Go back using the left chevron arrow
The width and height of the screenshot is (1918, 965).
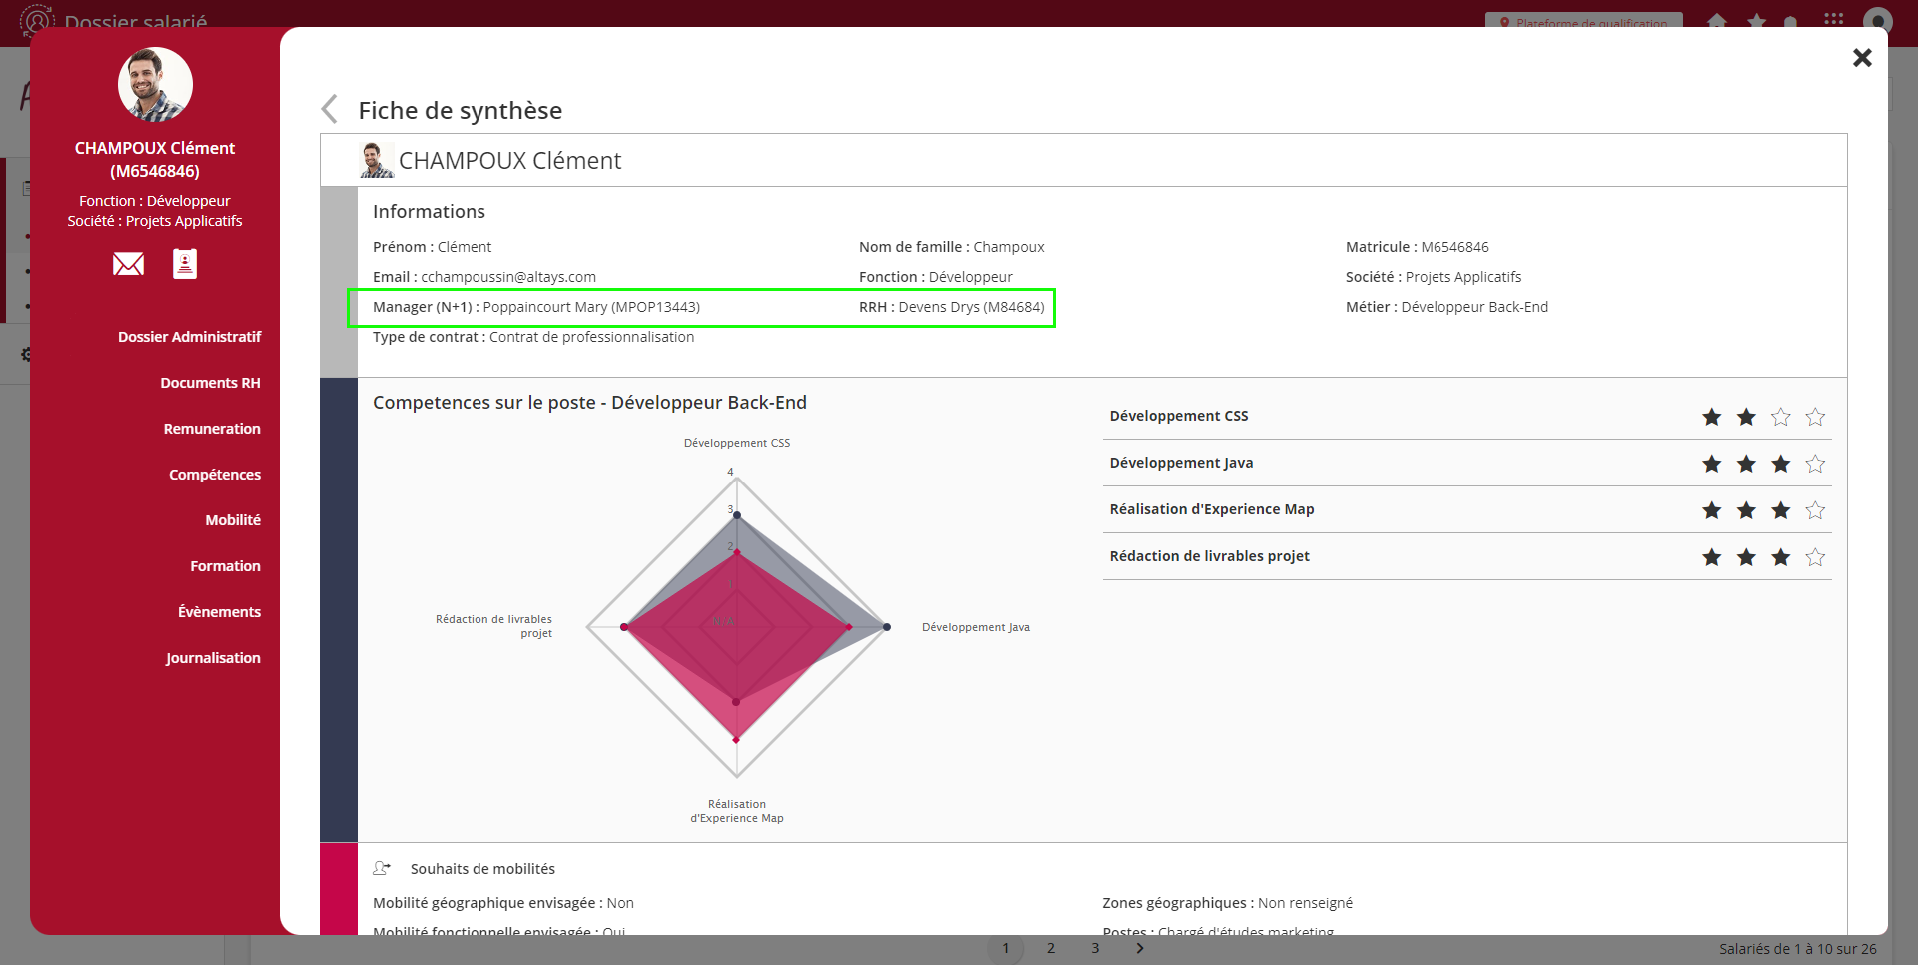pyautogui.click(x=330, y=109)
